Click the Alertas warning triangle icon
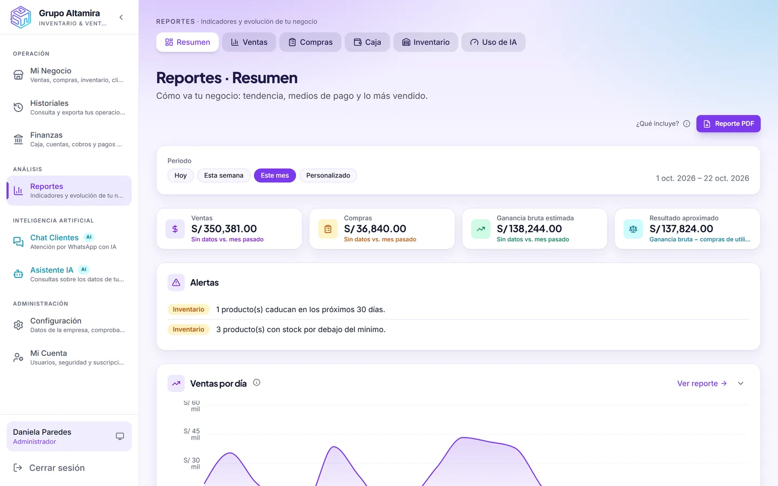 click(176, 282)
